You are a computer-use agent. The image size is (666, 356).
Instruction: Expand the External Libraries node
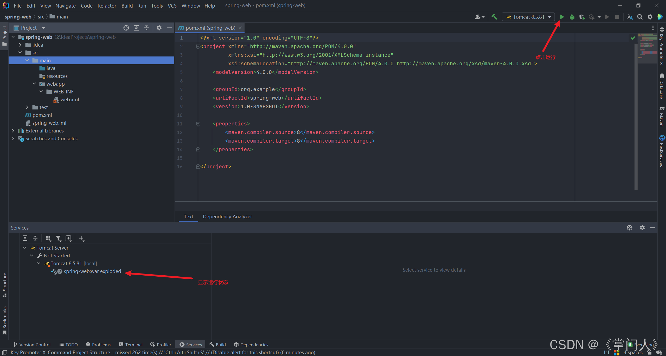(13, 131)
